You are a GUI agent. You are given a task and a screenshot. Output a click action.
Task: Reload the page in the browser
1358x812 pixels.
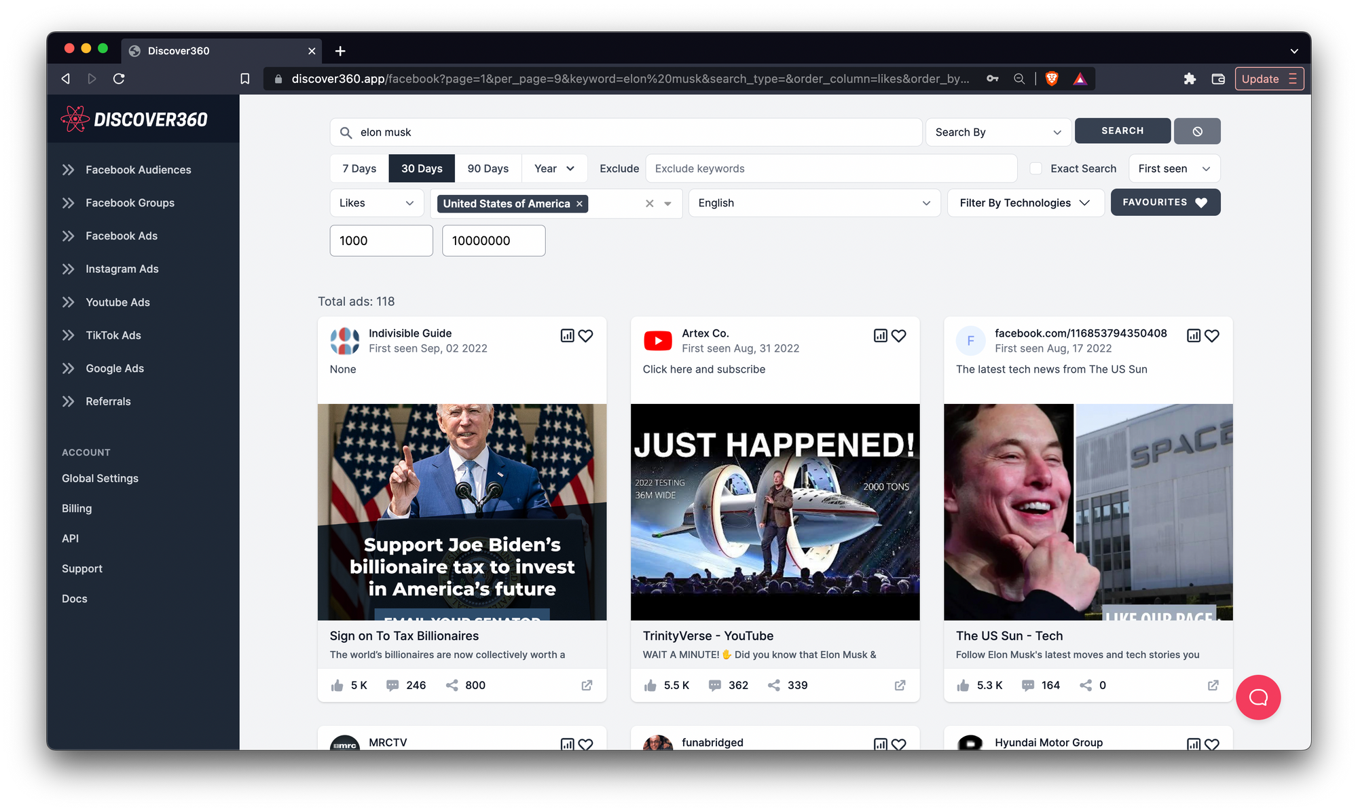119,79
